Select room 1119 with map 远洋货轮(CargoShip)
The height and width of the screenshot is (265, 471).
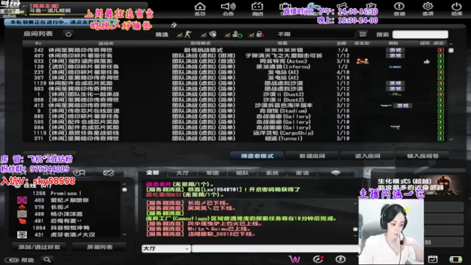pos(234,133)
